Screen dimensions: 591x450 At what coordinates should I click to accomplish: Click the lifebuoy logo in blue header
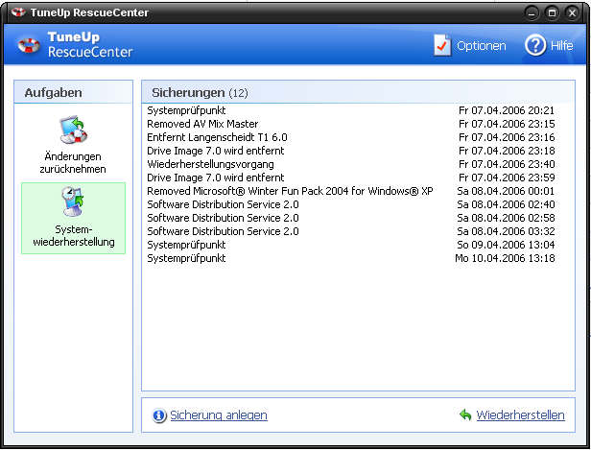[29, 45]
